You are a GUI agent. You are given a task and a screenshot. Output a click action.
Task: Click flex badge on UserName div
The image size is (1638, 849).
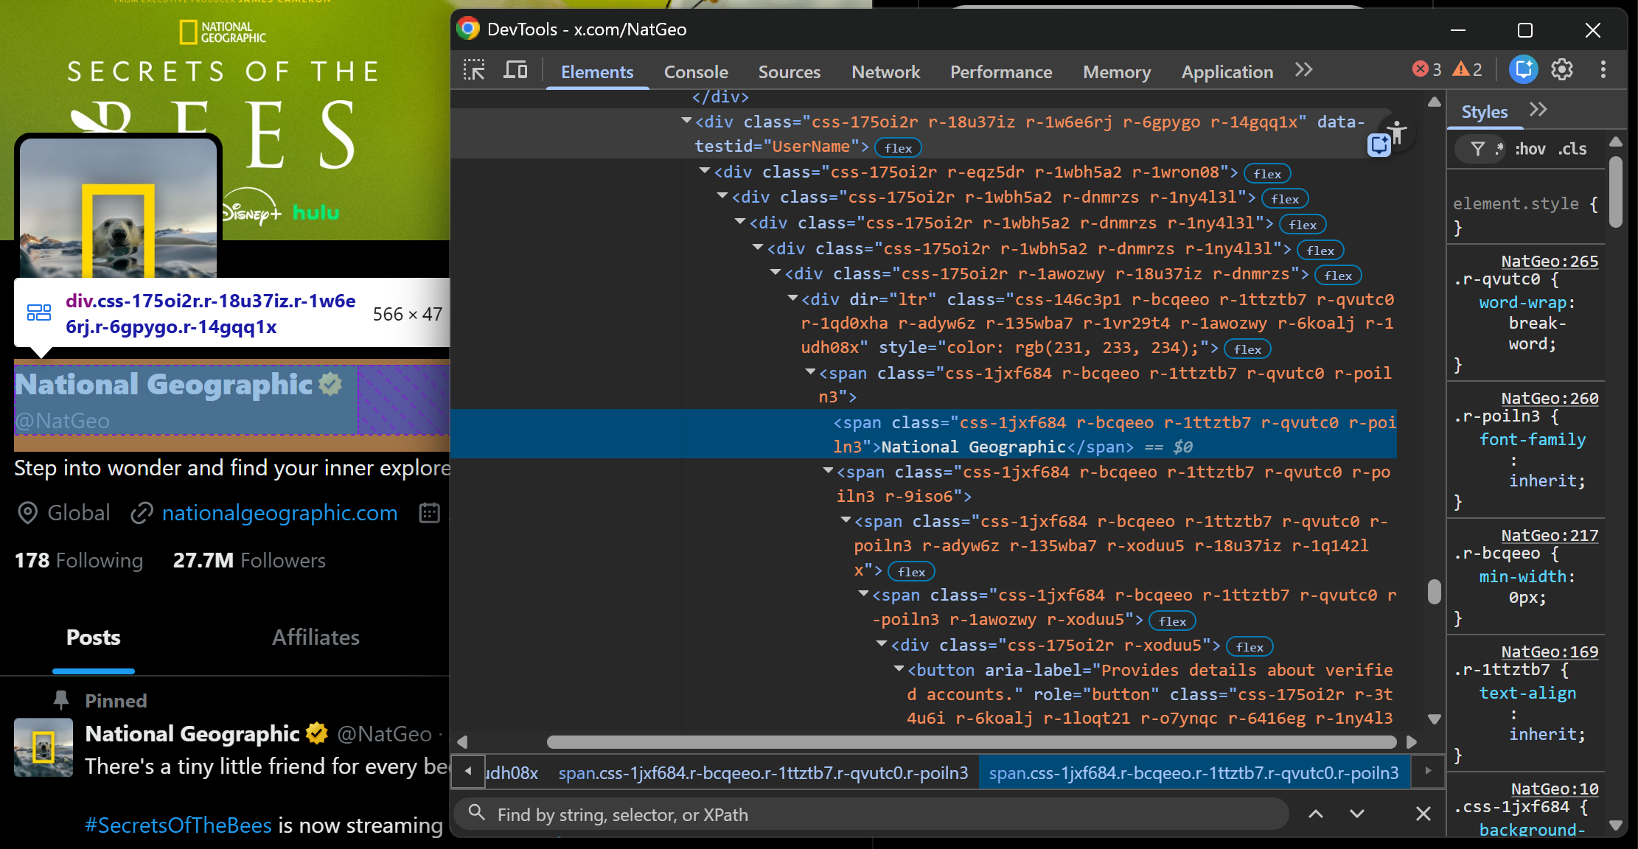pyautogui.click(x=898, y=147)
